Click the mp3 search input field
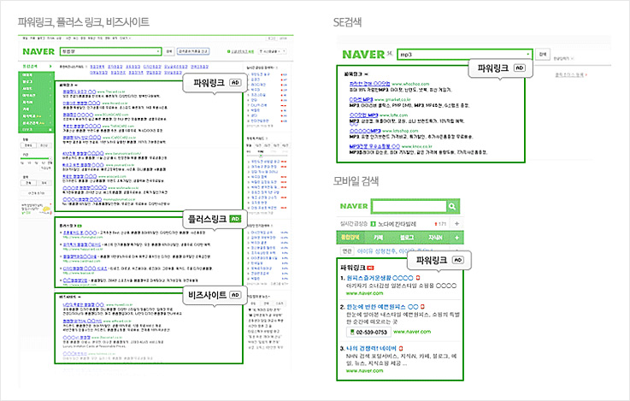 [x=464, y=54]
